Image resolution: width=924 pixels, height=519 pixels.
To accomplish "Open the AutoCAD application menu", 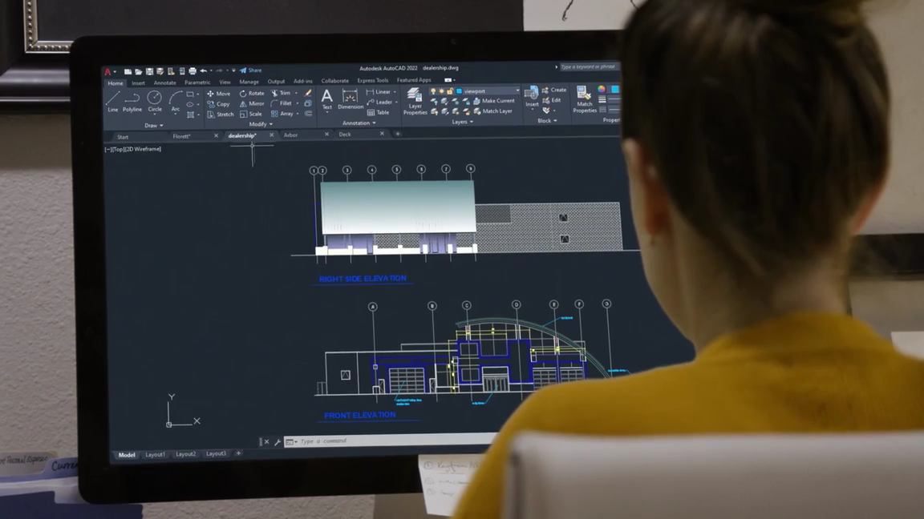I will (108, 72).
